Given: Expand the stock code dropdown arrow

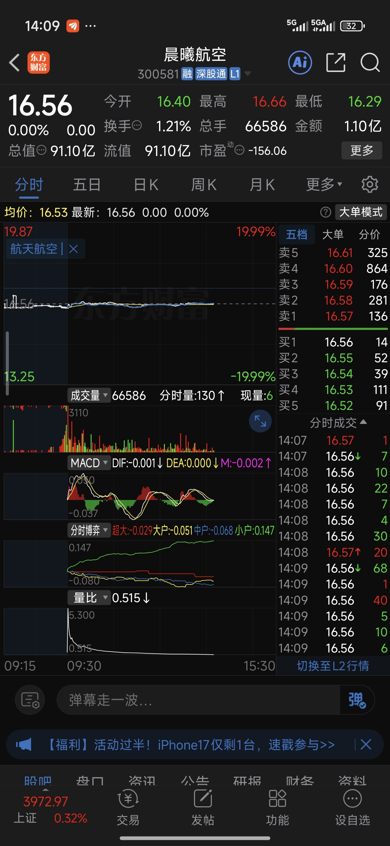Looking at the screenshot, I should [x=248, y=74].
